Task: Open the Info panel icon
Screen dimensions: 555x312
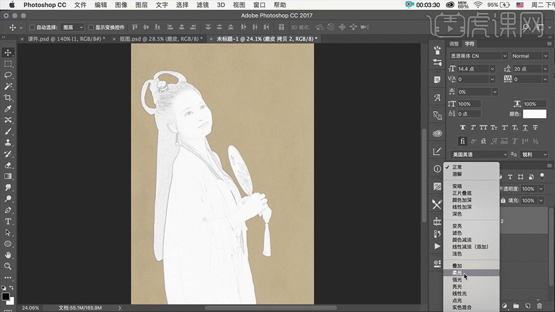Action: coord(437,169)
